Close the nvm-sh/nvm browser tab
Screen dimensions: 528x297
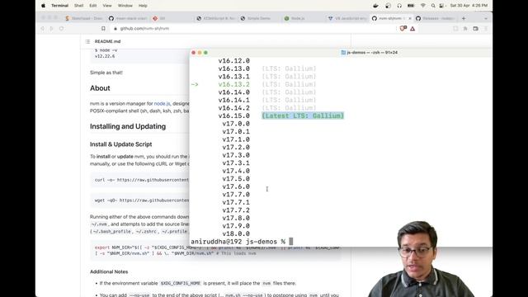pyautogui.click(x=410, y=18)
